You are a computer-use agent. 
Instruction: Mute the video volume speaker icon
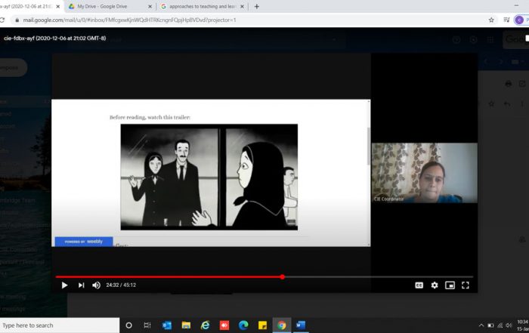click(x=96, y=285)
